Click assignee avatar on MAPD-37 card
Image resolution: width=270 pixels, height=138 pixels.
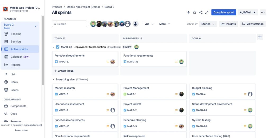(113, 62)
